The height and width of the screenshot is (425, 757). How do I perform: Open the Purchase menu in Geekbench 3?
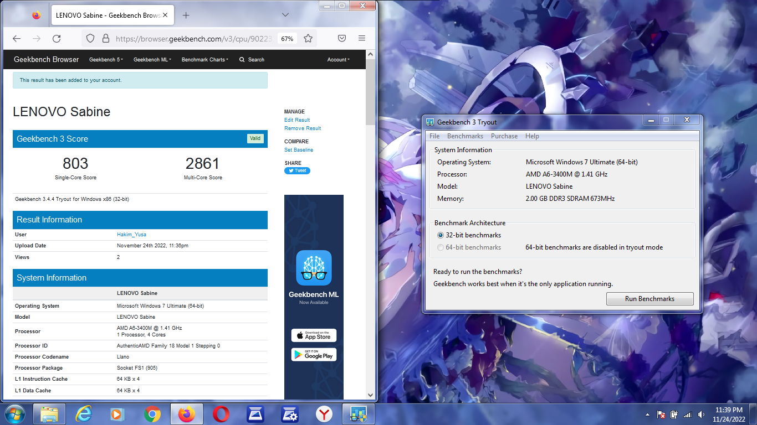click(x=504, y=136)
